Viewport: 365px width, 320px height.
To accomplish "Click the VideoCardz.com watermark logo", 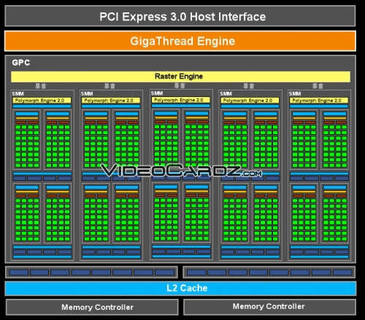I will [181, 170].
